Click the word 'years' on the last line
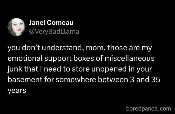Viewport: 175px width, 114px height. 17,91
